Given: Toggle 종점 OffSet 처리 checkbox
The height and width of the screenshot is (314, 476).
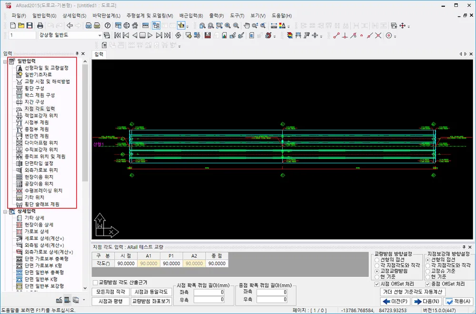Looking at the screenshot, I should (427, 284).
